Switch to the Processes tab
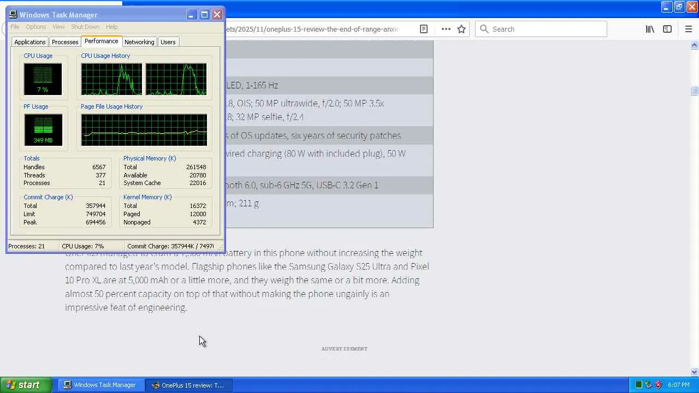The width and height of the screenshot is (699, 393). pos(65,42)
